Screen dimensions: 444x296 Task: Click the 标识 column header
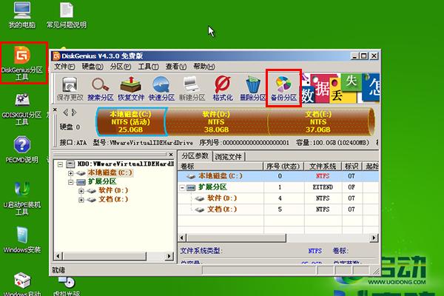[x=352, y=166]
